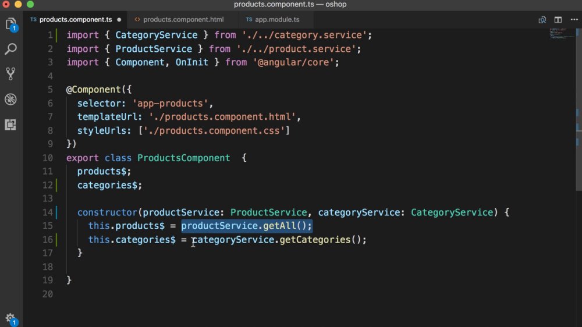Viewport: 582px width, 327px height.
Task: Click the highlighted productService.getAll() call
Action: (246, 226)
